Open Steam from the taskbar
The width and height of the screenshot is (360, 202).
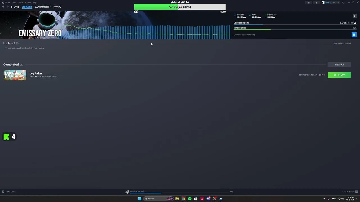(x=220, y=199)
